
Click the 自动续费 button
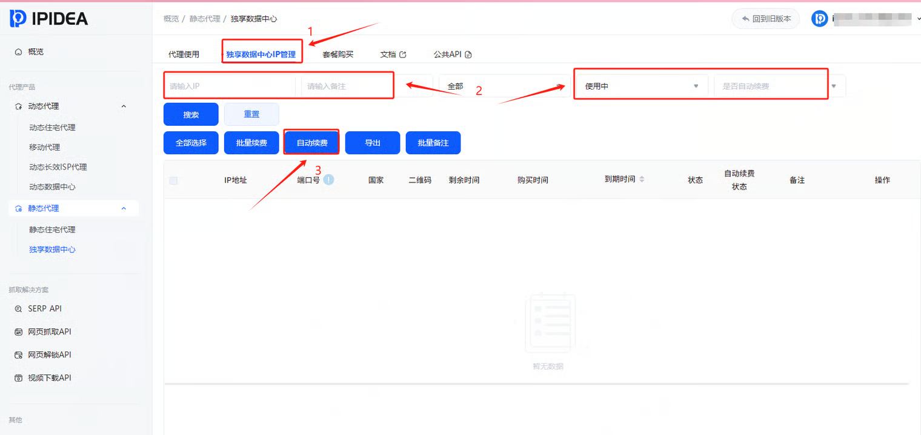pos(311,143)
